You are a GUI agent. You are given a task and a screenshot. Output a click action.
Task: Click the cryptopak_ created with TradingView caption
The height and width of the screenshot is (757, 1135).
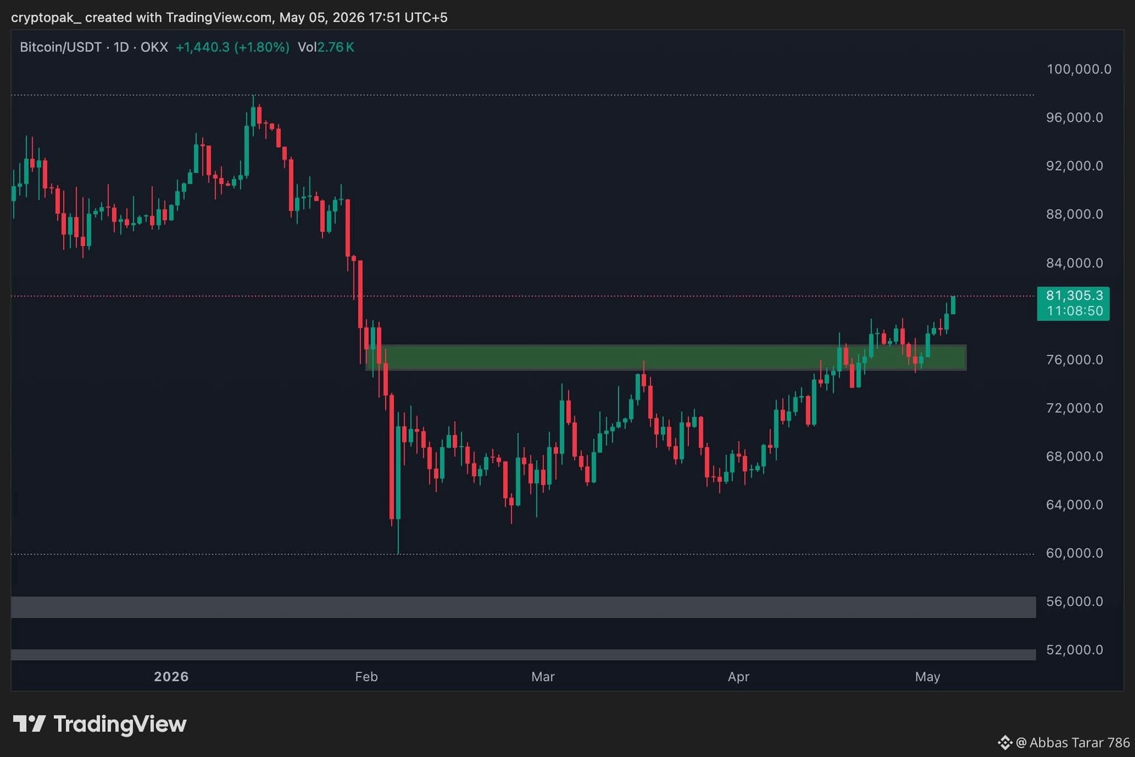point(229,18)
